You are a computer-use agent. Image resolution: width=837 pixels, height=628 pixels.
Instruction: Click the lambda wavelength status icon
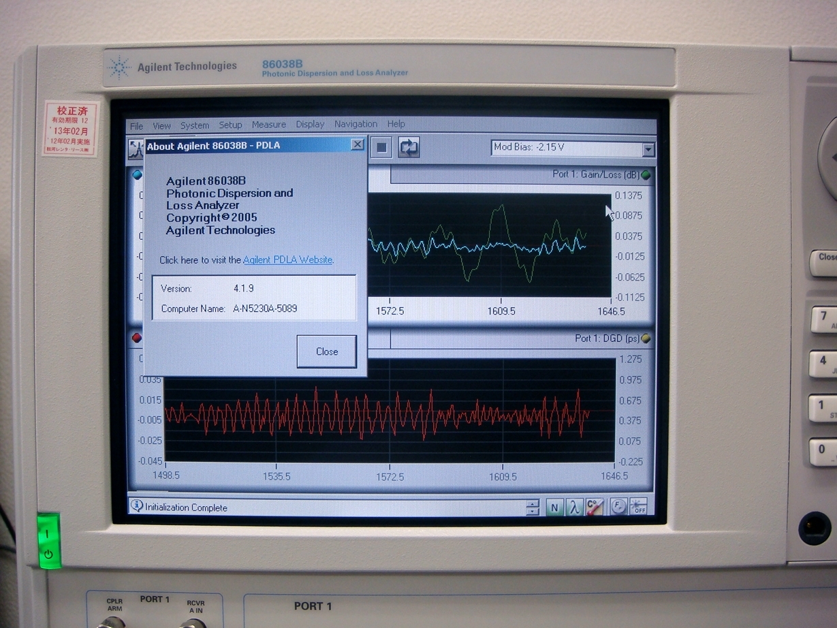[574, 507]
